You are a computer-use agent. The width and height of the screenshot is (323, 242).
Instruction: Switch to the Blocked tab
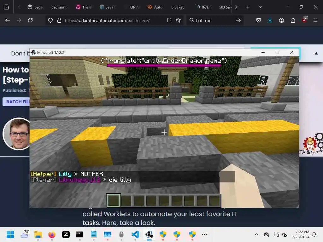178,7
